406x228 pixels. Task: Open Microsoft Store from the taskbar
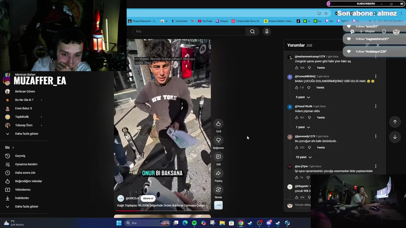pyautogui.click(x=232, y=223)
